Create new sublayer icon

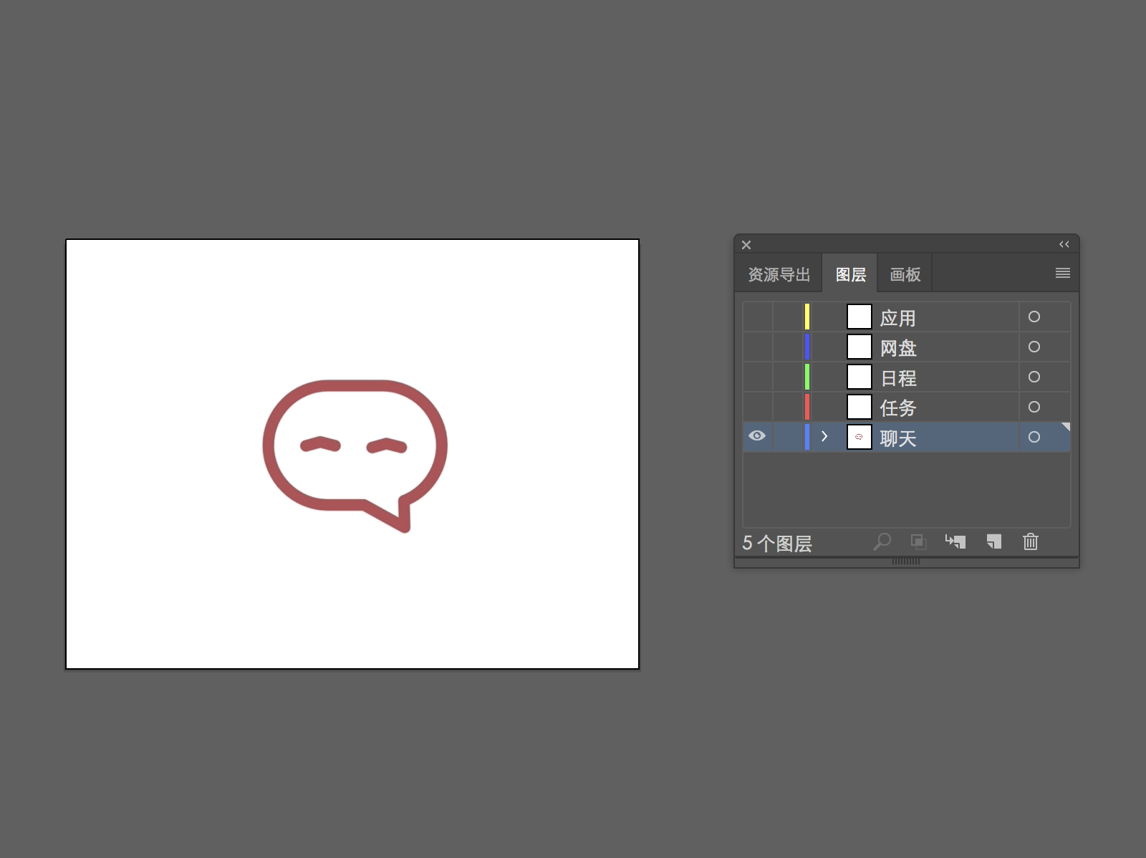[955, 542]
